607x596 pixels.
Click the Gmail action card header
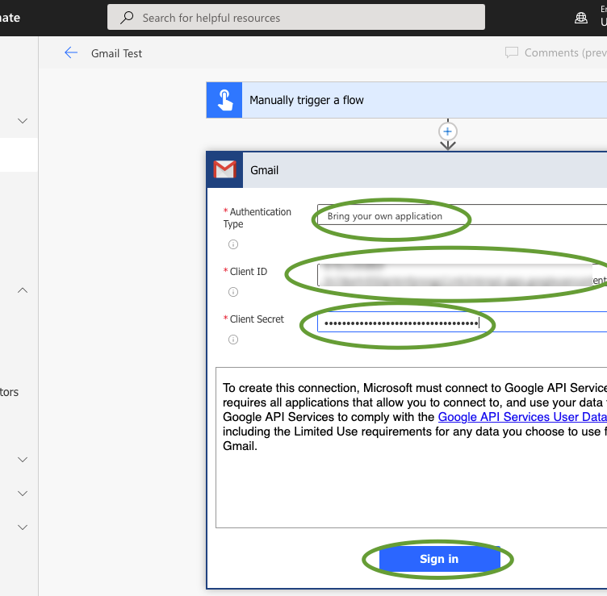407,170
